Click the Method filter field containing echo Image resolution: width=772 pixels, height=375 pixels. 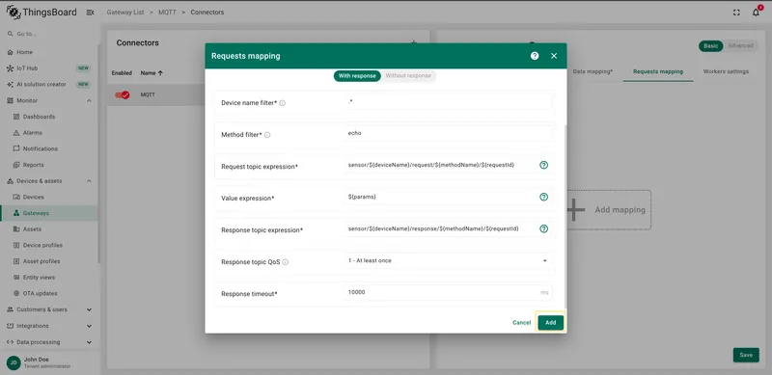tap(448, 133)
